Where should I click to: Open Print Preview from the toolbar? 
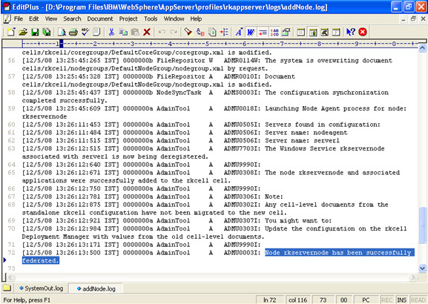point(62,32)
